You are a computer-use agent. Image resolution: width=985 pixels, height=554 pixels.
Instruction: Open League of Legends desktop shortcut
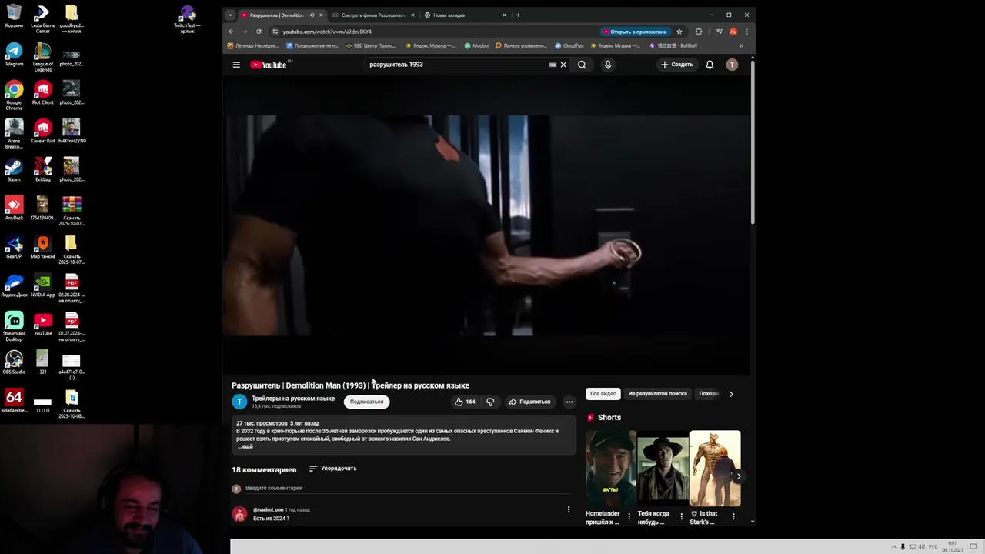[43, 58]
